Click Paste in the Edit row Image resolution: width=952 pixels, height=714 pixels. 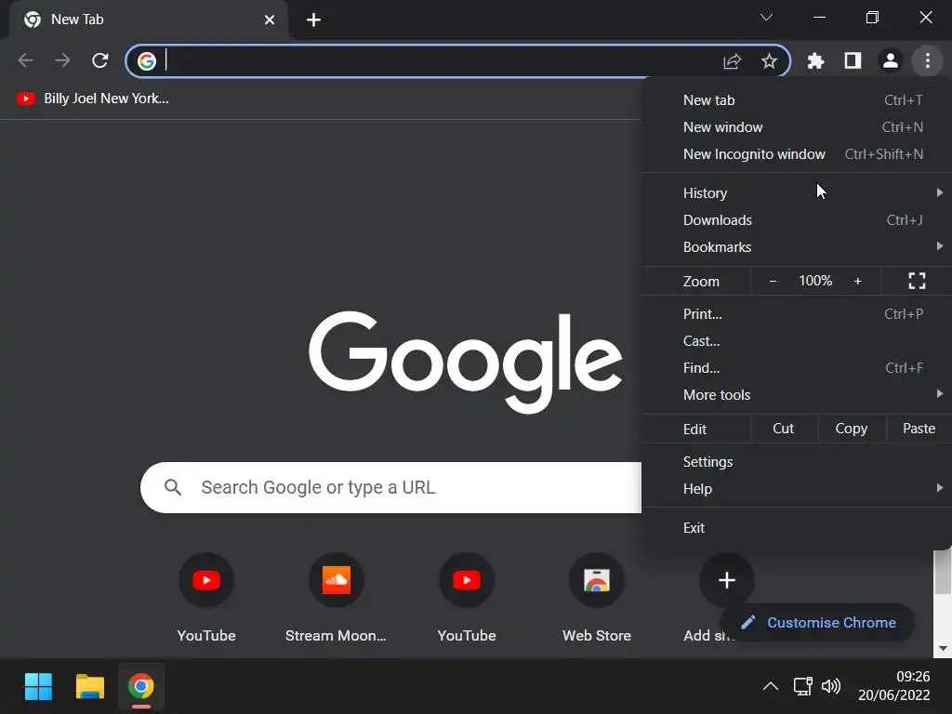[919, 429]
